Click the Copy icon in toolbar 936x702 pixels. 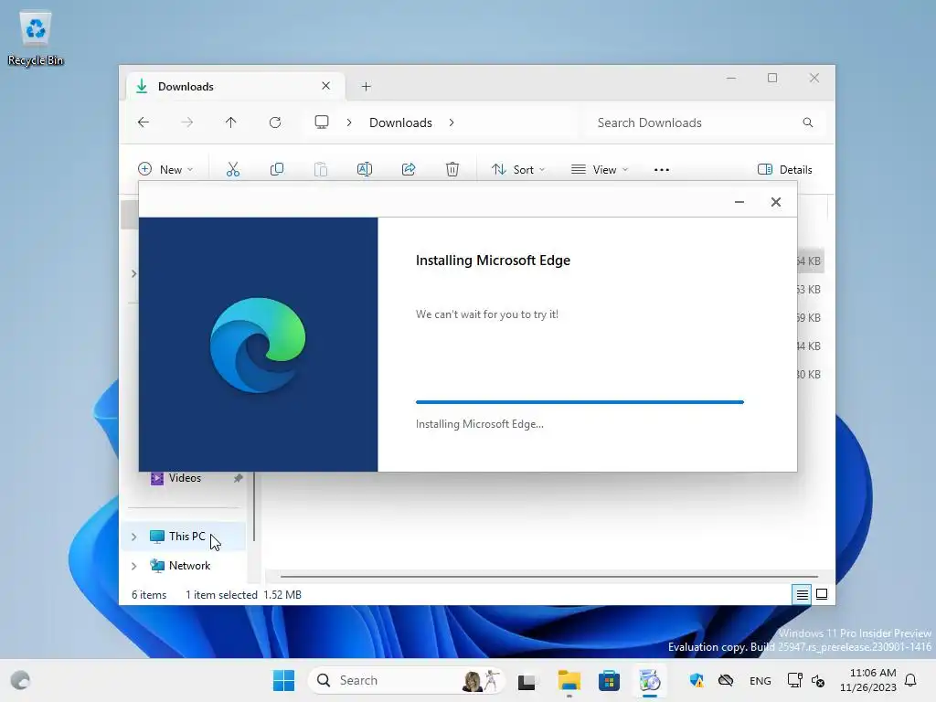[277, 169]
